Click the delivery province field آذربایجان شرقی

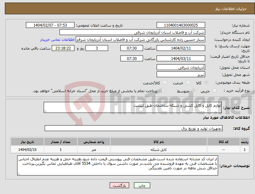point(181,67)
